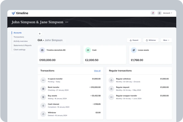Open Client settings in sidebar
This screenshot has width=183, height=122.
coord(20,50)
